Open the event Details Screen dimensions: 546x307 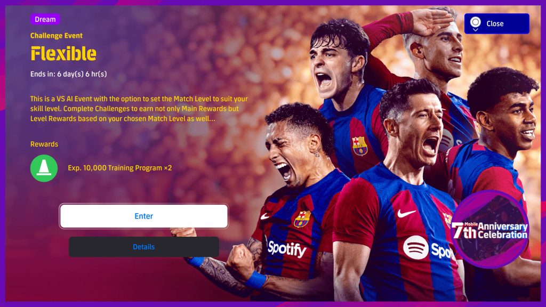[143, 247]
